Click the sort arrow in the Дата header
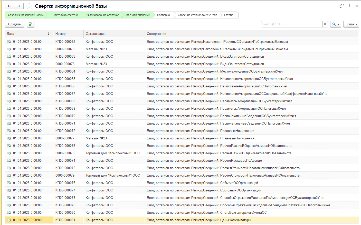Image resolution: width=361 pixels, height=225 pixels. coord(49,34)
